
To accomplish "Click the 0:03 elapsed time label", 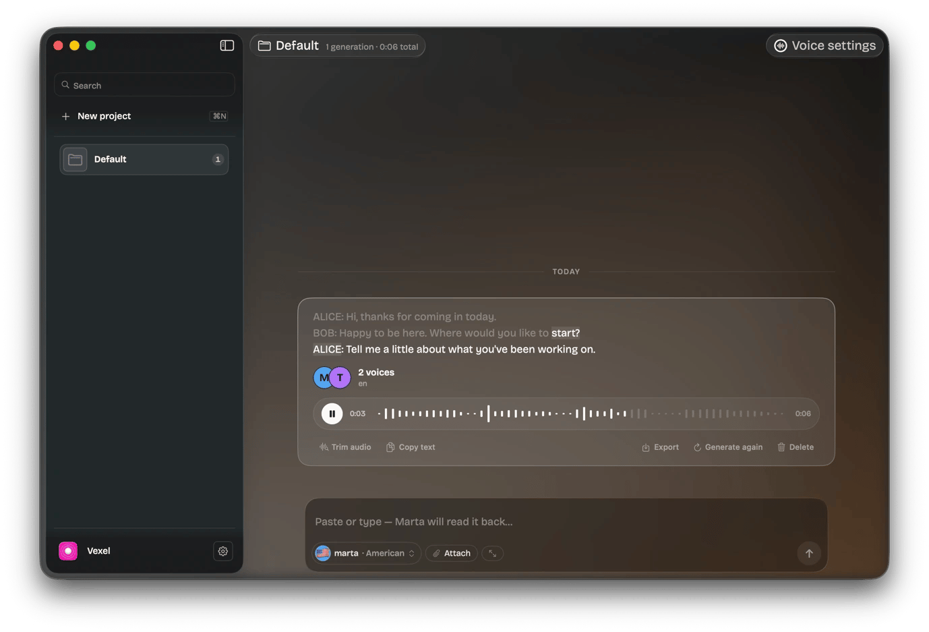I will pos(357,413).
